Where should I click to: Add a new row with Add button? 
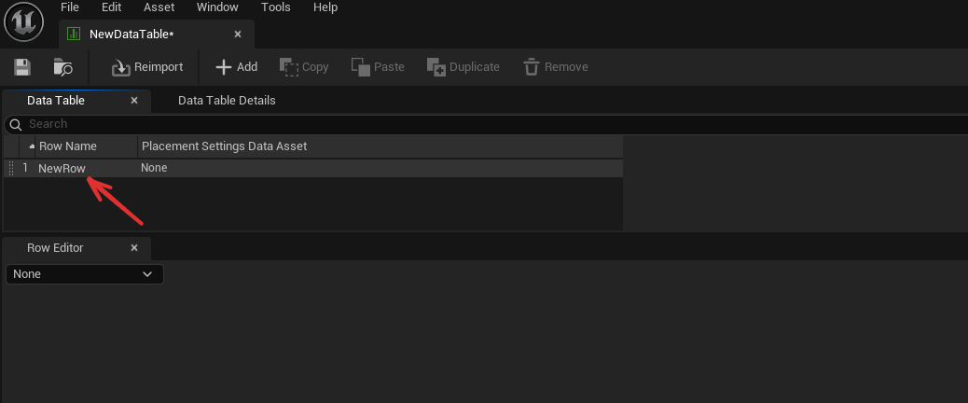pos(236,67)
